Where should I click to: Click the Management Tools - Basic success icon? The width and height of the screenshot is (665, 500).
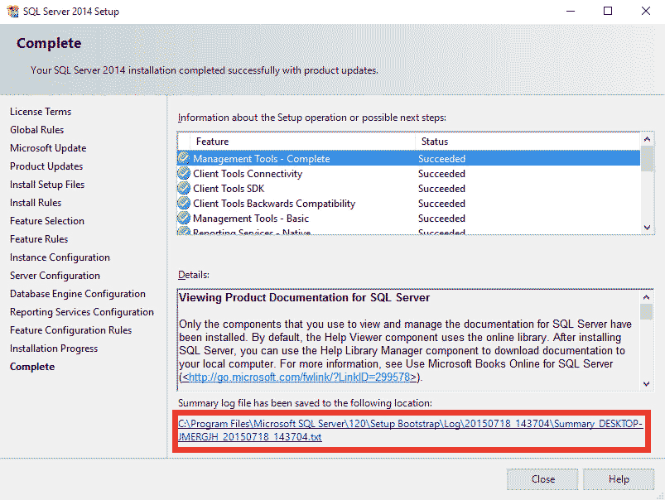tap(183, 218)
